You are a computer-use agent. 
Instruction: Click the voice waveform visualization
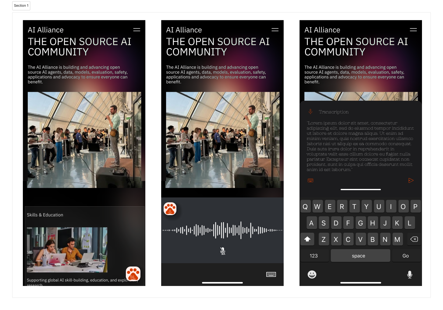[223, 230]
